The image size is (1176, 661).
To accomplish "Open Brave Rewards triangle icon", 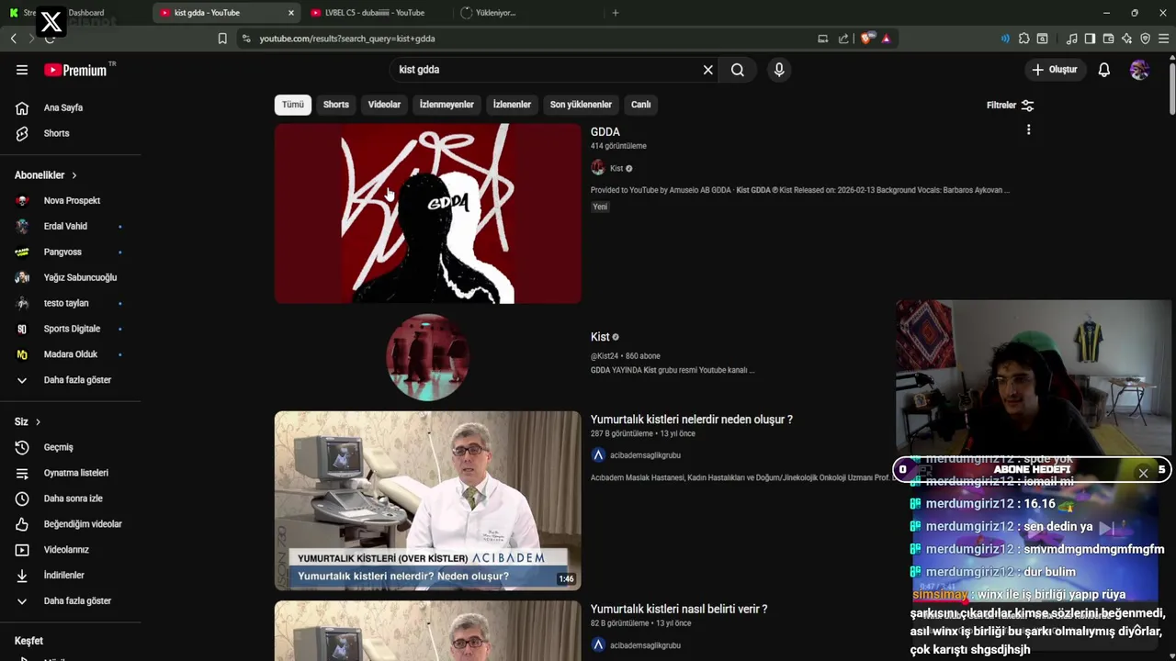I will [x=886, y=39].
